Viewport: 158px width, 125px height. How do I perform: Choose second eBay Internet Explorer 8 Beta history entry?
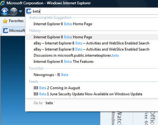[92, 50]
